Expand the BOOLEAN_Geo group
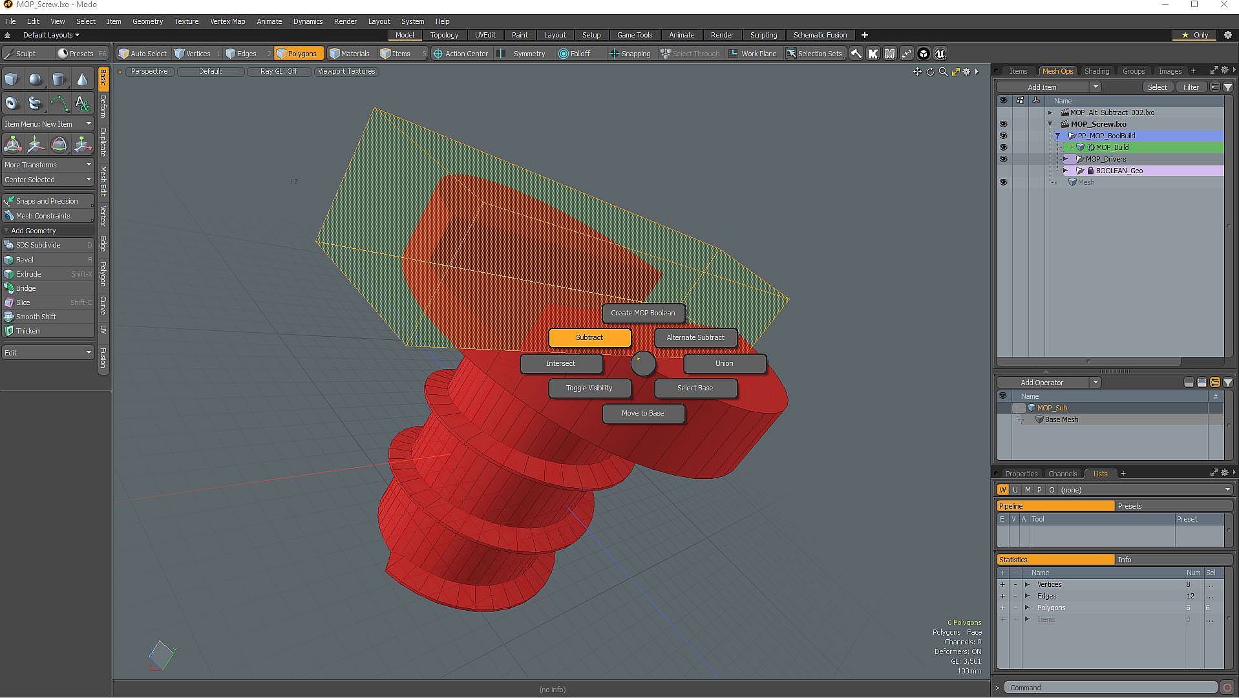This screenshot has height=698, width=1239. point(1065,171)
